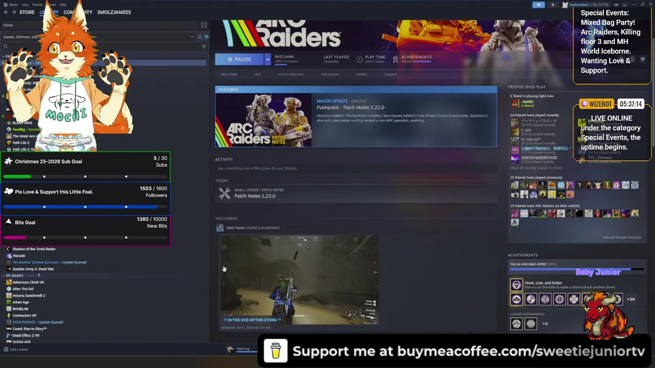
Task: Click the wrench icon beside Patch Notes 1.23.0
Action: 225,193
